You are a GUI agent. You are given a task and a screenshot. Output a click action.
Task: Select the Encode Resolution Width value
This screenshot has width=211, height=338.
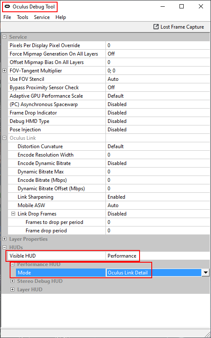[x=158, y=154]
